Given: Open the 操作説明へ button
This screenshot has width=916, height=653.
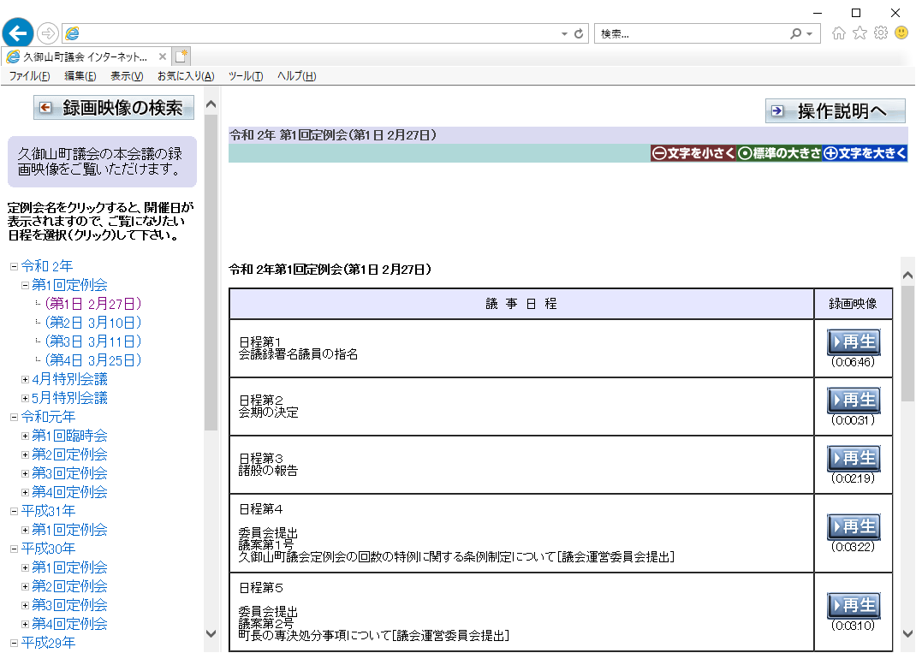Looking at the screenshot, I should [836, 110].
